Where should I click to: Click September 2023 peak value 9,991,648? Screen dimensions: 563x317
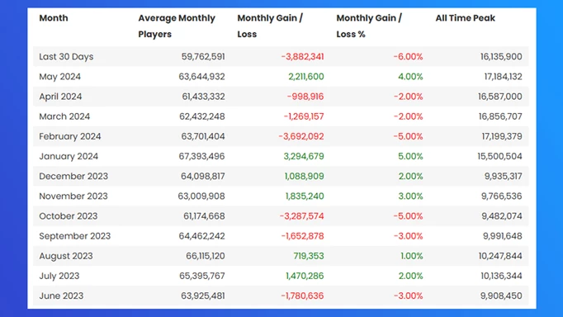pos(502,236)
